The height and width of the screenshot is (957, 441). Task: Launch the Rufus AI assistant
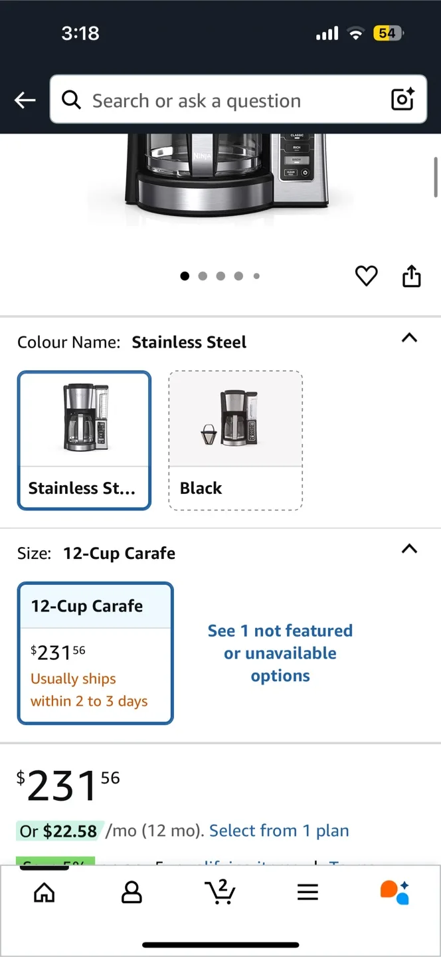click(395, 892)
